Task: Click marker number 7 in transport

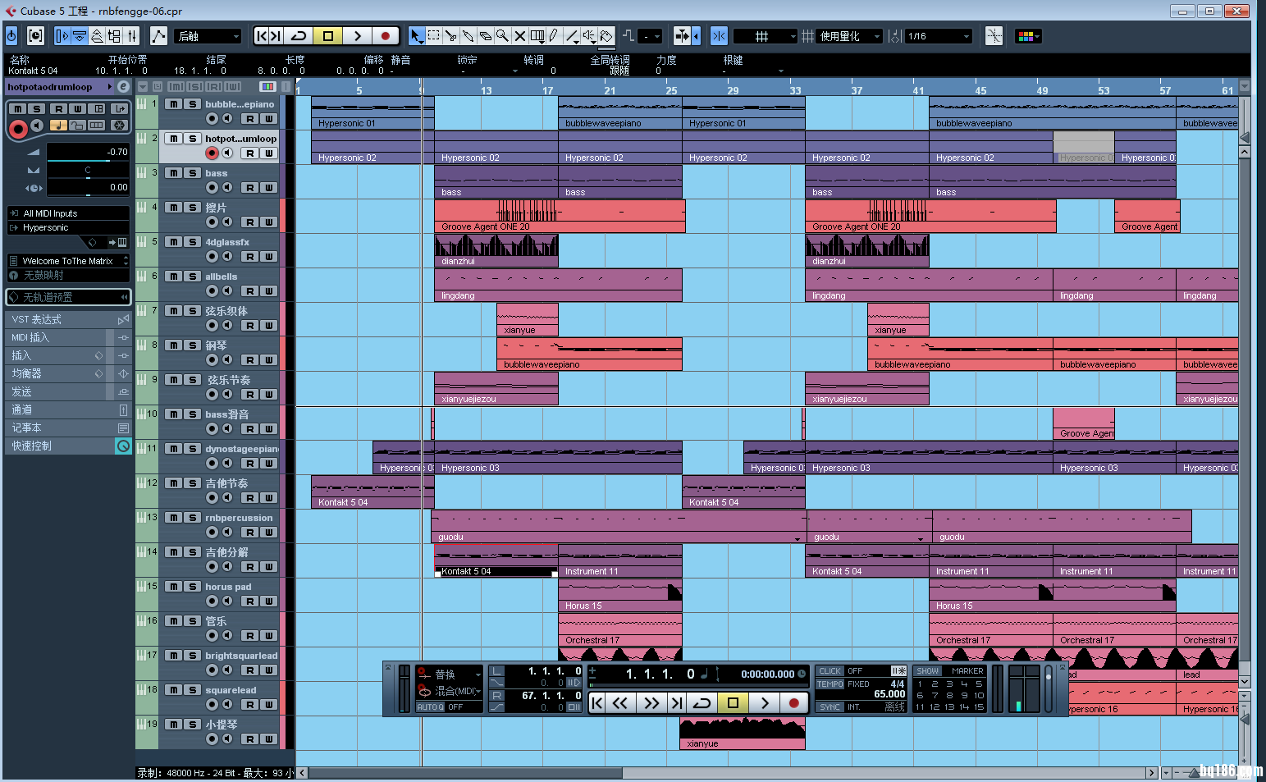Action: pos(934,695)
